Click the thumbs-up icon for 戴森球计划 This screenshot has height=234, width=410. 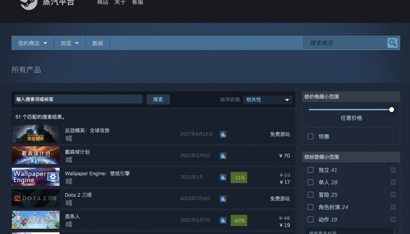(x=223, y=155)
